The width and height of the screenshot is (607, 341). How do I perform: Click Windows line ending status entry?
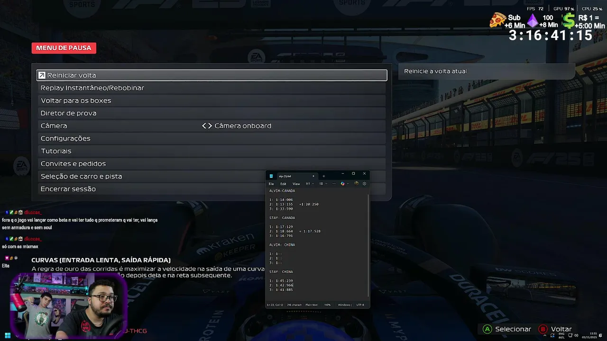pyautogui.click(x=344, y=305)
